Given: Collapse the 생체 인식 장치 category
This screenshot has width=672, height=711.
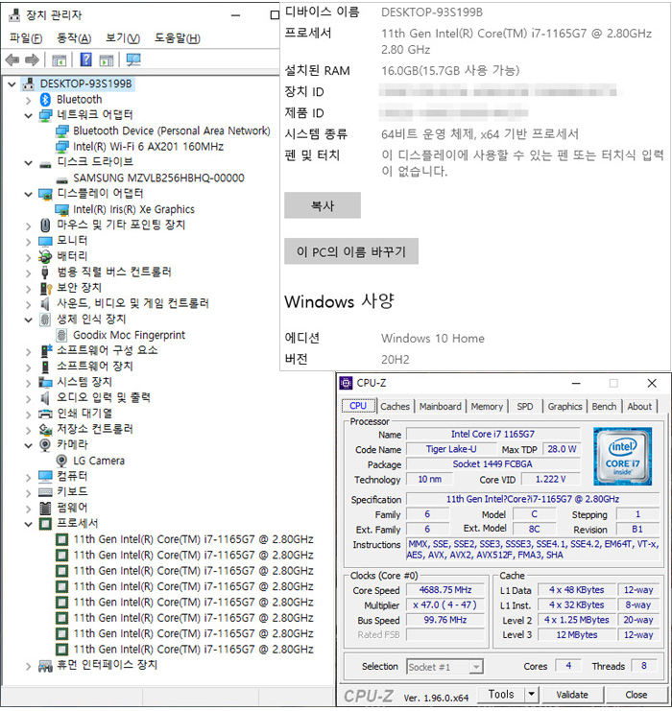Looking at the screenshot, I should (x=28, y=320).
